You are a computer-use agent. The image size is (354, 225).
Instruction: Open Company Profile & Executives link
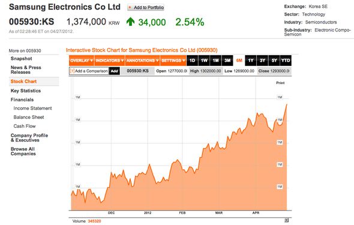[x=29, y=137]
